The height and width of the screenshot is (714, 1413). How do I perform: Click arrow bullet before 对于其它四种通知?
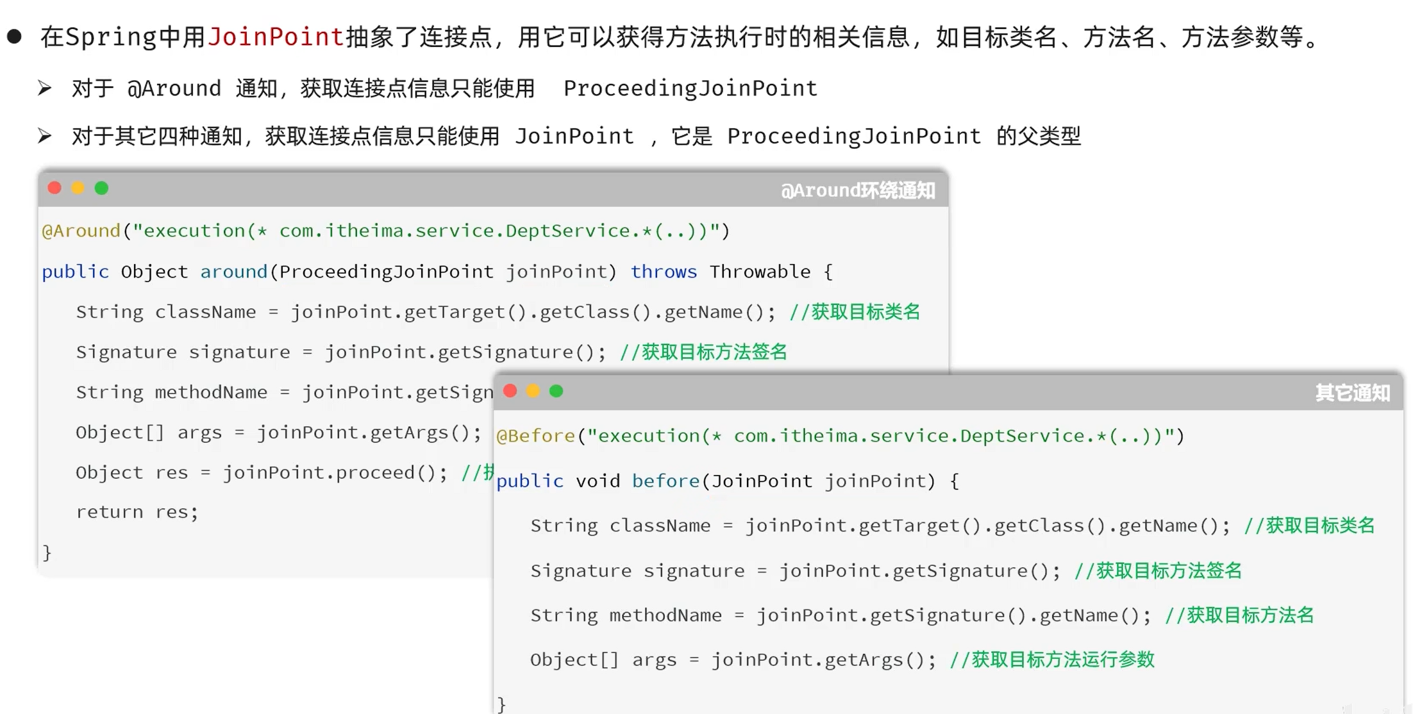44,136
